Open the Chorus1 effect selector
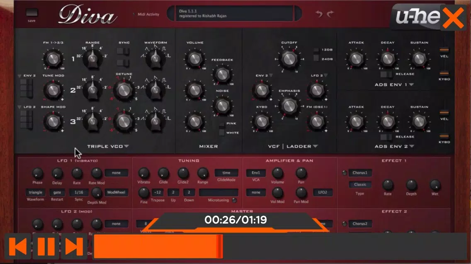The height and width of the screenshot is (264, 471). [360, 173]
